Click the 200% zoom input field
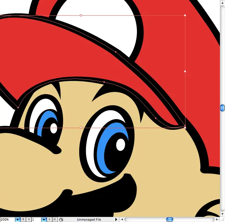The width and height of the screenshot is (225, 222). (8, 219)
